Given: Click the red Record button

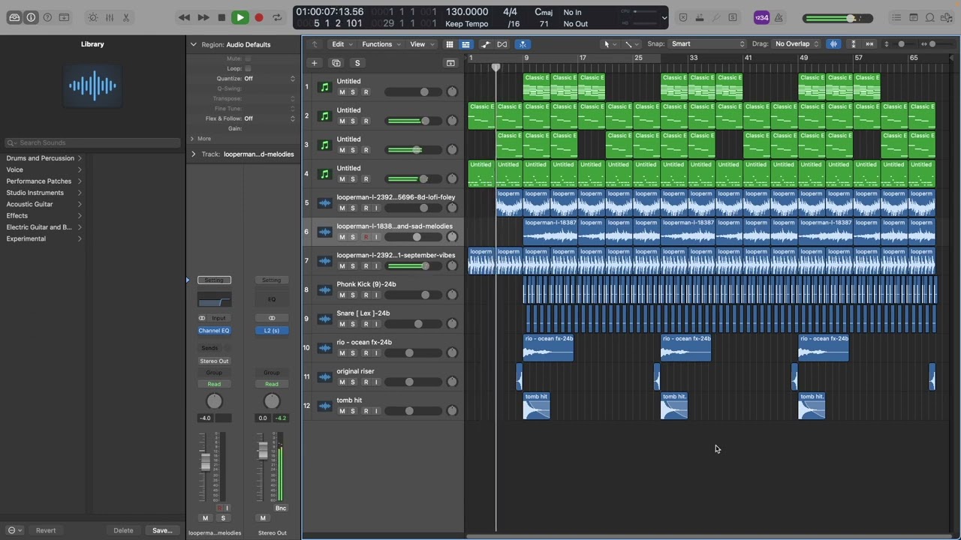Looking at the screenshot, I should point(259,17).
